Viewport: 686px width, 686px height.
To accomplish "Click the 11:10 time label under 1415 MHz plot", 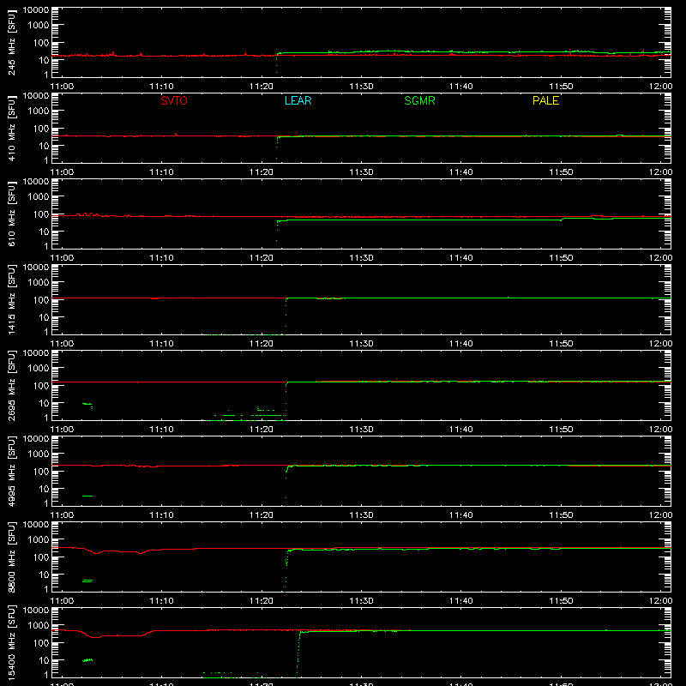I will pos(161,344).
